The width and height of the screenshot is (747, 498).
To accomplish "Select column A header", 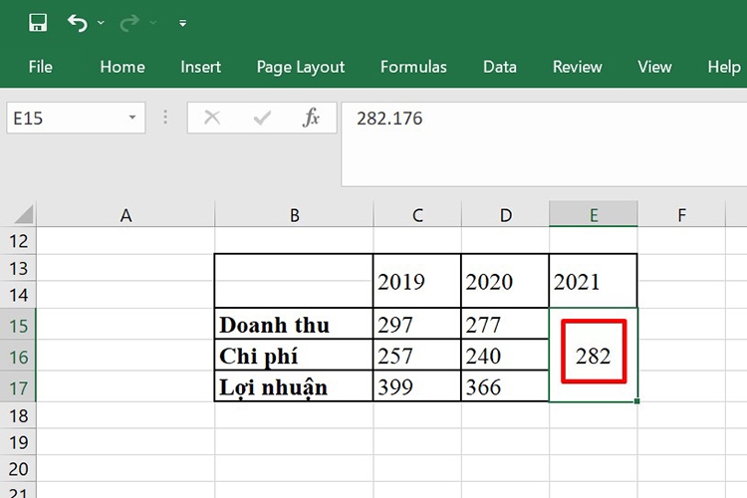I will [125, 215].
